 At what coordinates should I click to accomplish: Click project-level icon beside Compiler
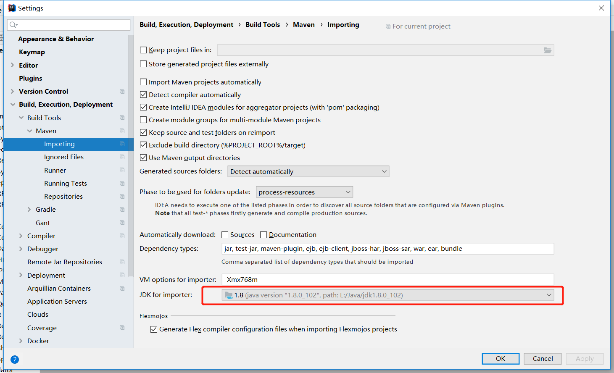[x=122, y=236]
